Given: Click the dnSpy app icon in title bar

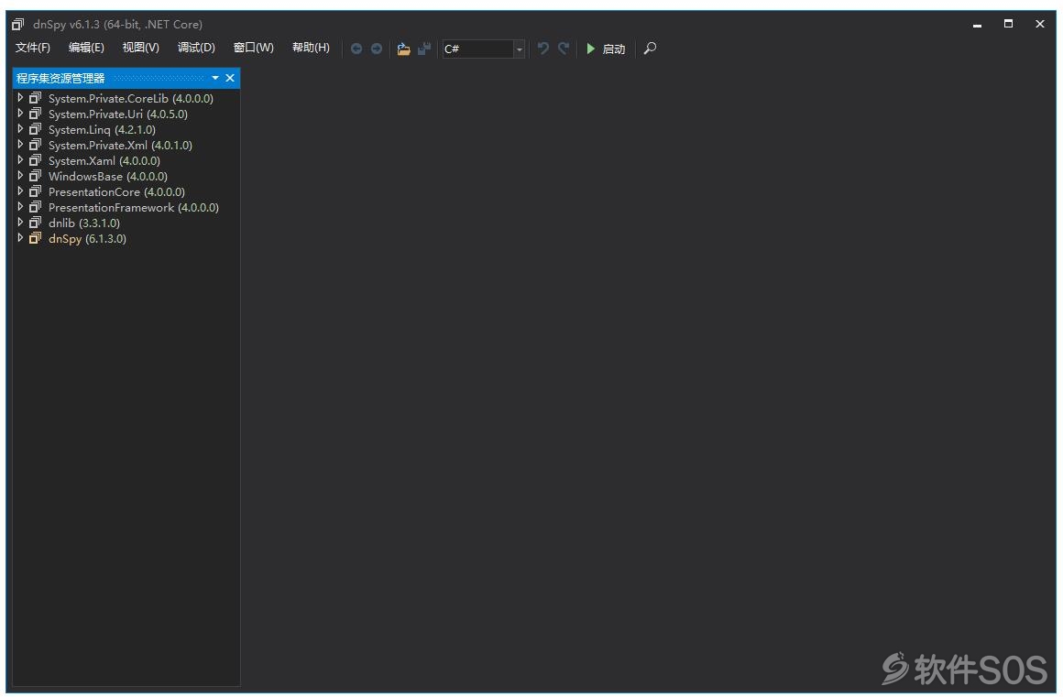Looking at the screenshot, I should [x=17, y=25].
